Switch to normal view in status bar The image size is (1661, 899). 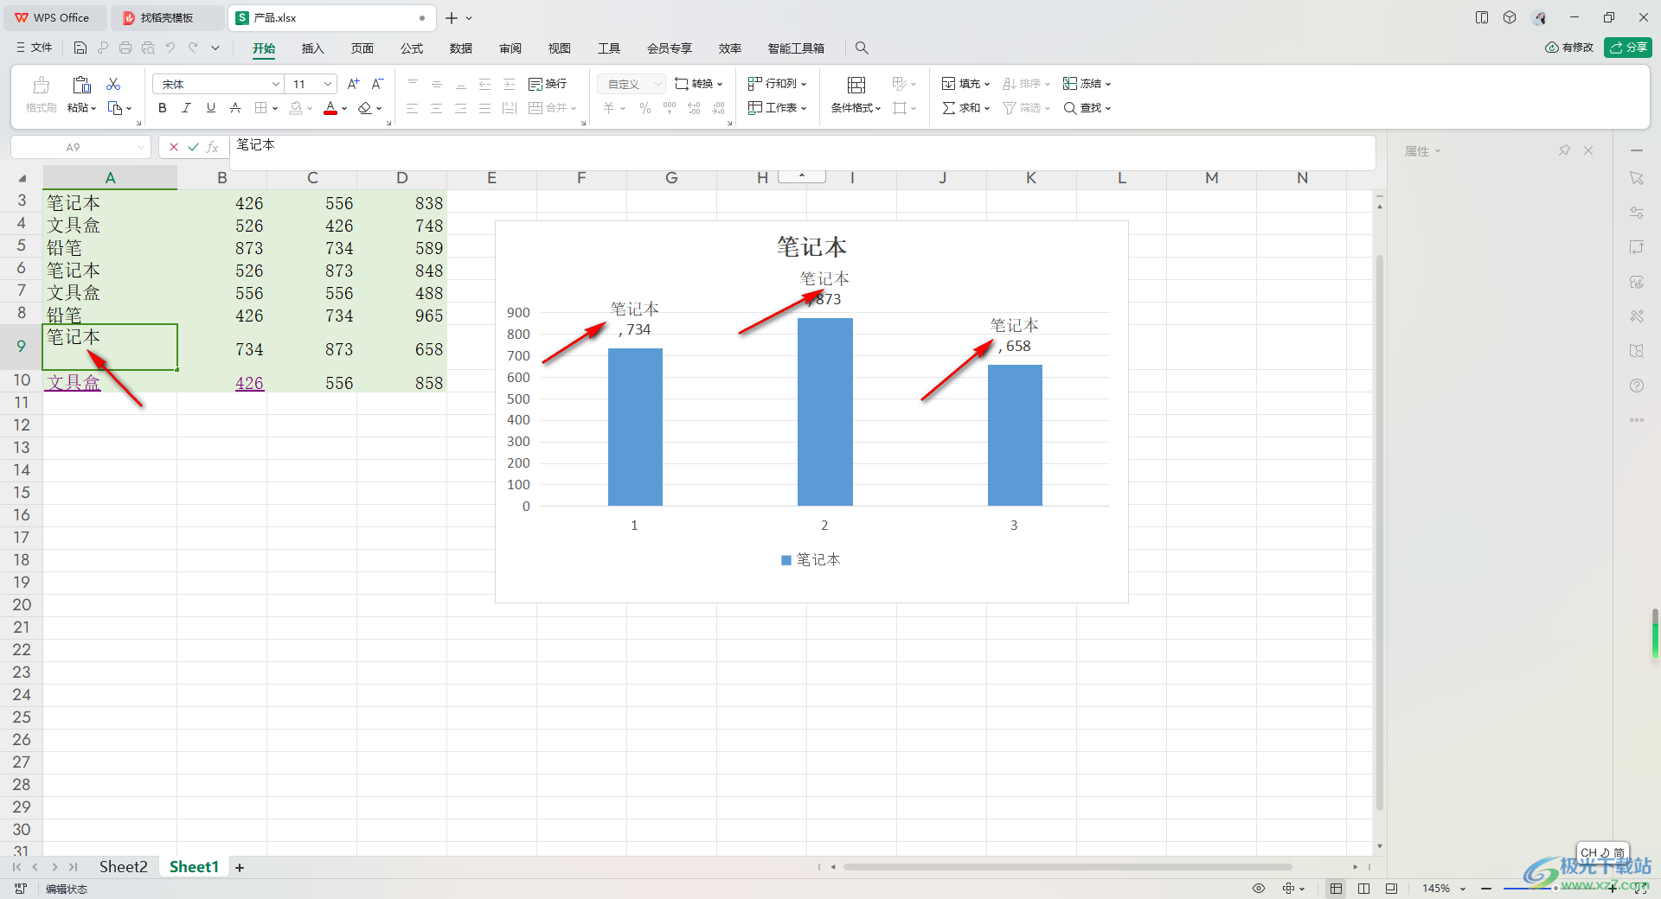(1337, 889)
